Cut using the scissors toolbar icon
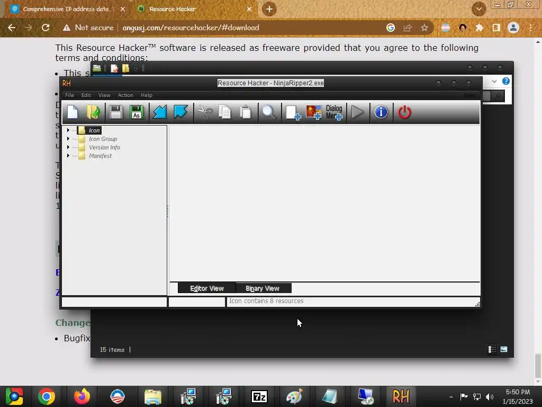This screenshot has height=407, width=542. [205, 112]
